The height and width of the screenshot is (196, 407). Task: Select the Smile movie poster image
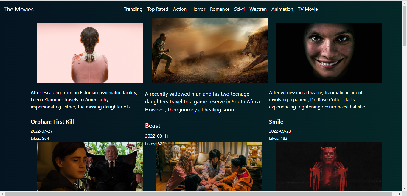coord(329,53)
